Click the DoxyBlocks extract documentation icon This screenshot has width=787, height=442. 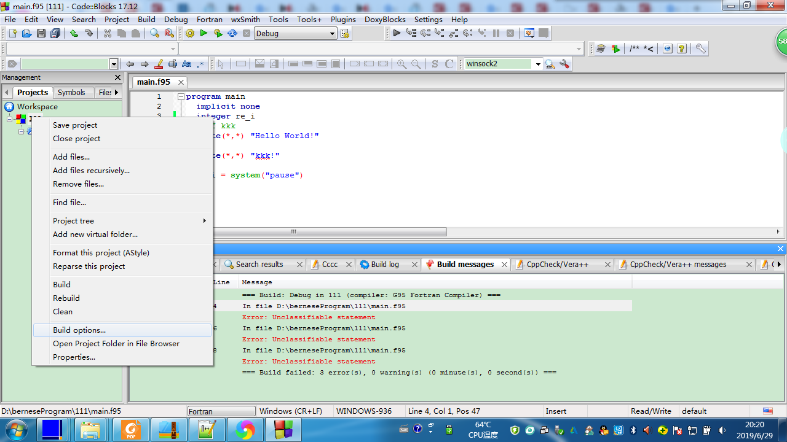615,48
